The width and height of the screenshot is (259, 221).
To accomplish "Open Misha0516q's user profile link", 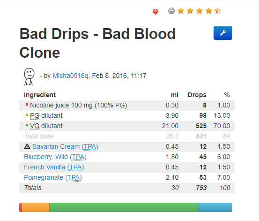I will [x=70, y=76].
